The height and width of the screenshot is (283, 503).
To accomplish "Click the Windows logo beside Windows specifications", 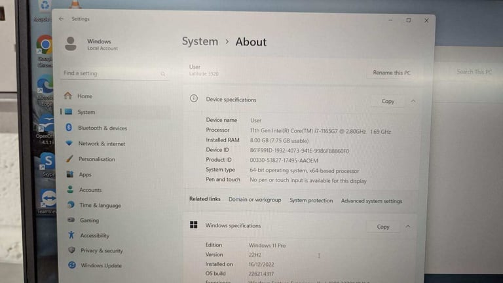I will [194, 225].
